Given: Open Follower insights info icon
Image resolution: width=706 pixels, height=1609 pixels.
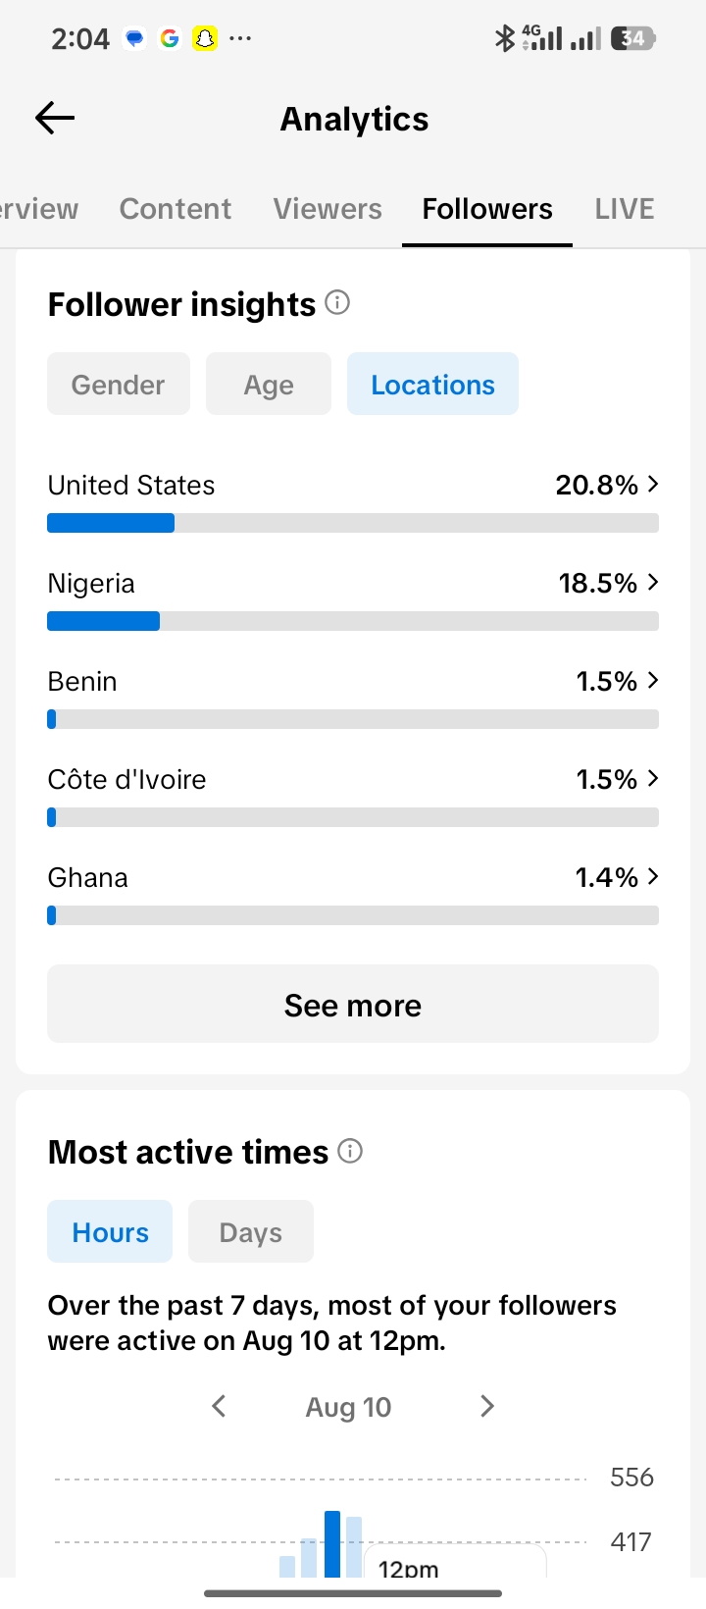Looking at the screenshot, I should pos(337,302).
